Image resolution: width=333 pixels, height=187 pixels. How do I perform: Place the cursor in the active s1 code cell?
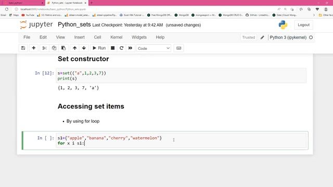pyautogui.click(x=181, y=141)
